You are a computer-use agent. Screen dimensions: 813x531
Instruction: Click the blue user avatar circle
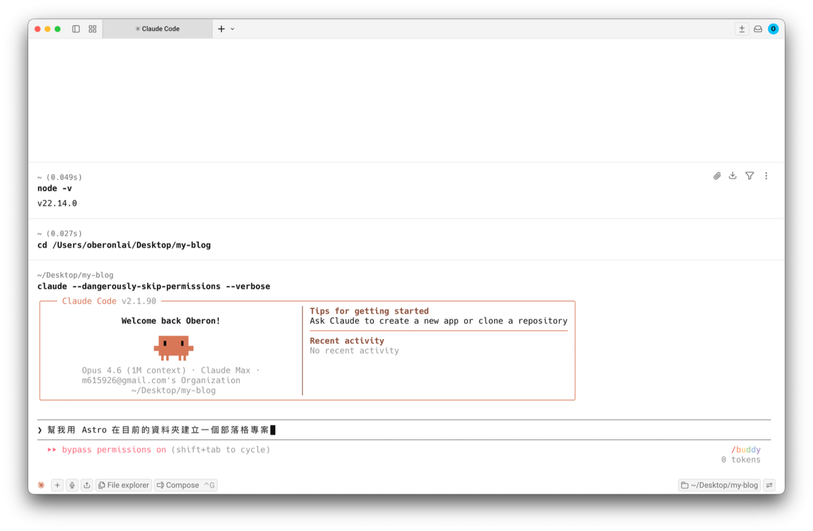pyautogui.click(x=774, y=28)
